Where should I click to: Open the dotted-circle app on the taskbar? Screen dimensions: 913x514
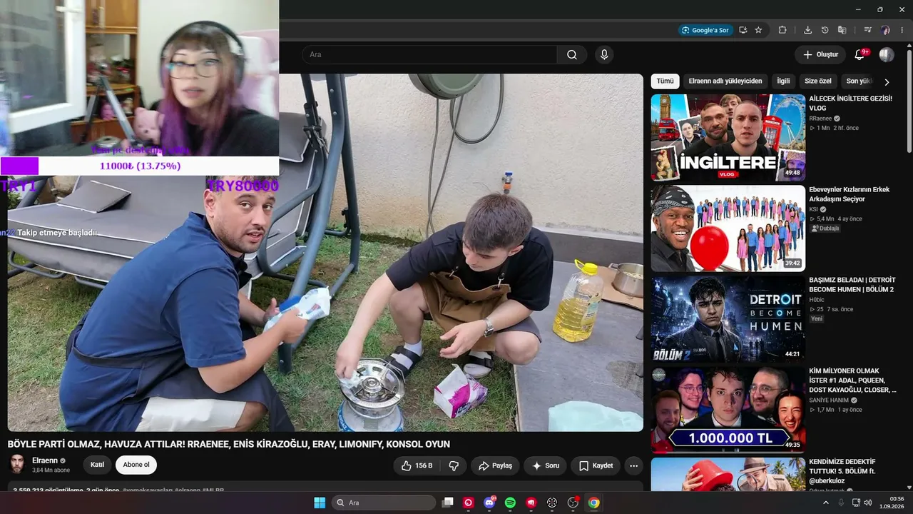[x=552, y=503]
